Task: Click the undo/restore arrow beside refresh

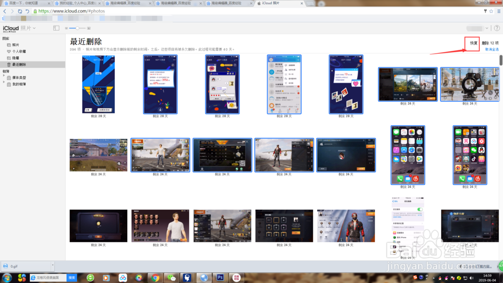Action: 27,11
